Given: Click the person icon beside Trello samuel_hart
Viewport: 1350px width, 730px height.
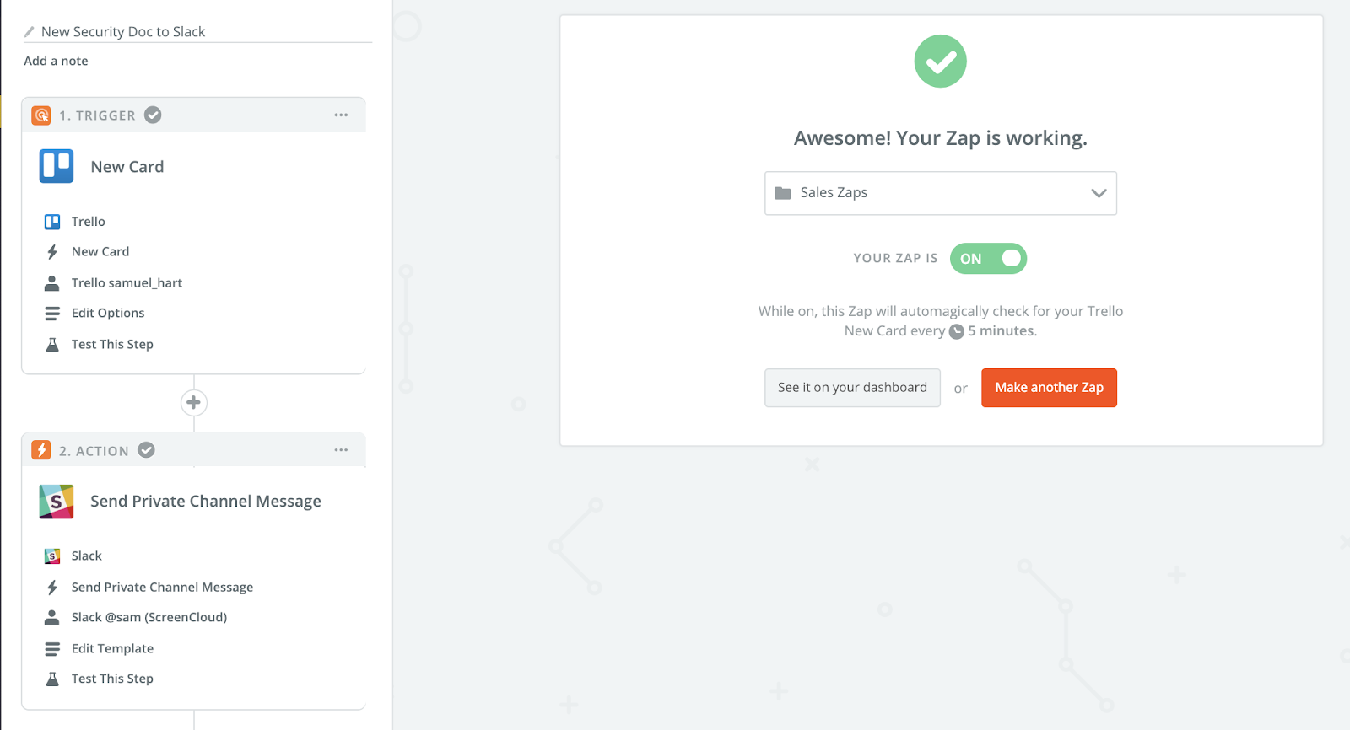Looking at the screenshot, I should 52,282.
